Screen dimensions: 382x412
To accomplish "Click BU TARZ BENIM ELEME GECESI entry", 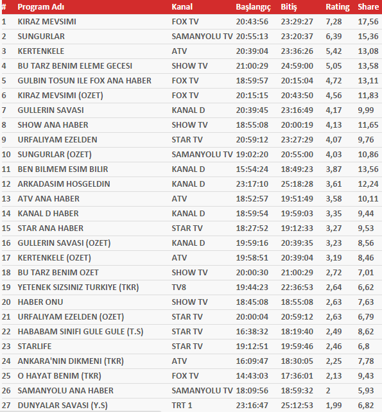I will 75,65.
